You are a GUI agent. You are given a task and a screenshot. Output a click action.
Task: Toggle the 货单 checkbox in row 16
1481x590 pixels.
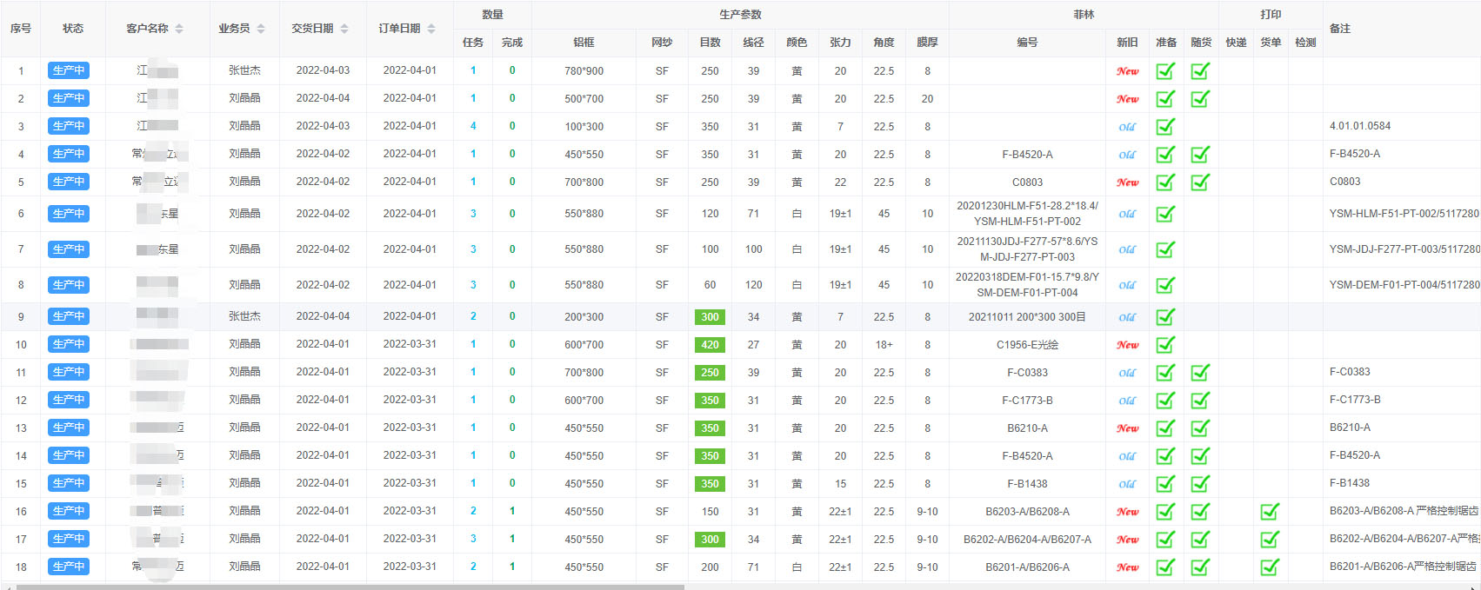(x=1270, y=512)
